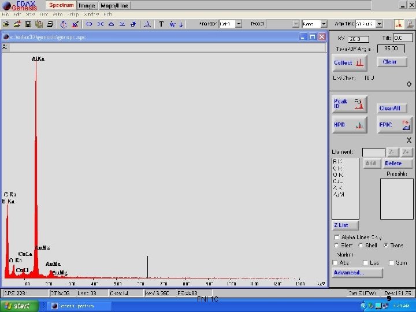Viewport: 416px width, 312px height.
Task: Select the T text label tool
Action: pos(161,24)
